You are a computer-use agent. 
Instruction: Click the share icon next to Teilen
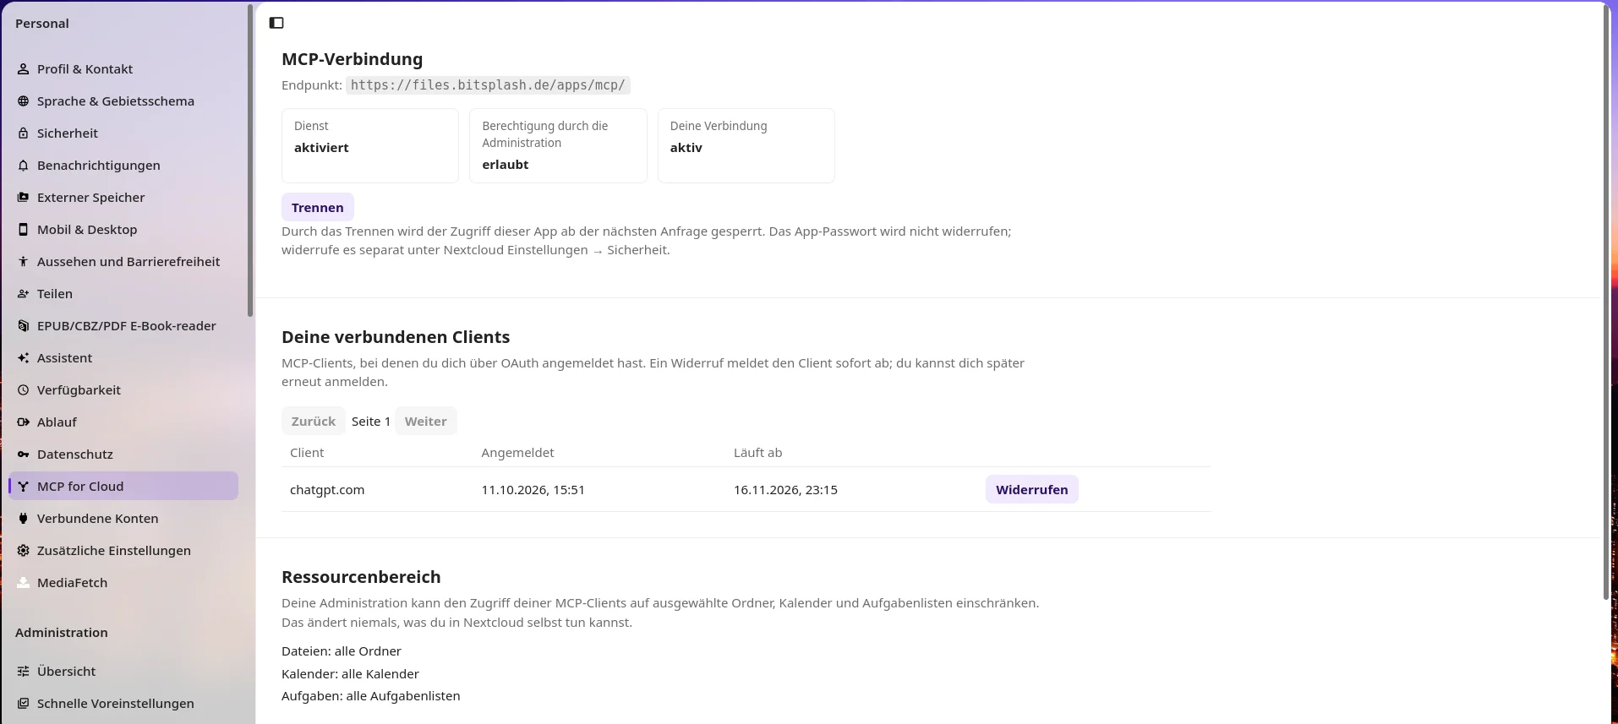24,294
